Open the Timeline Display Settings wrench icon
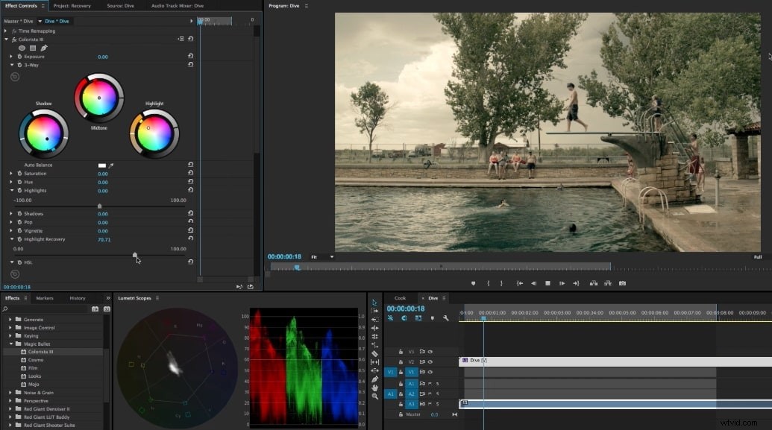The image size is (772, 430). click(446, 319)
